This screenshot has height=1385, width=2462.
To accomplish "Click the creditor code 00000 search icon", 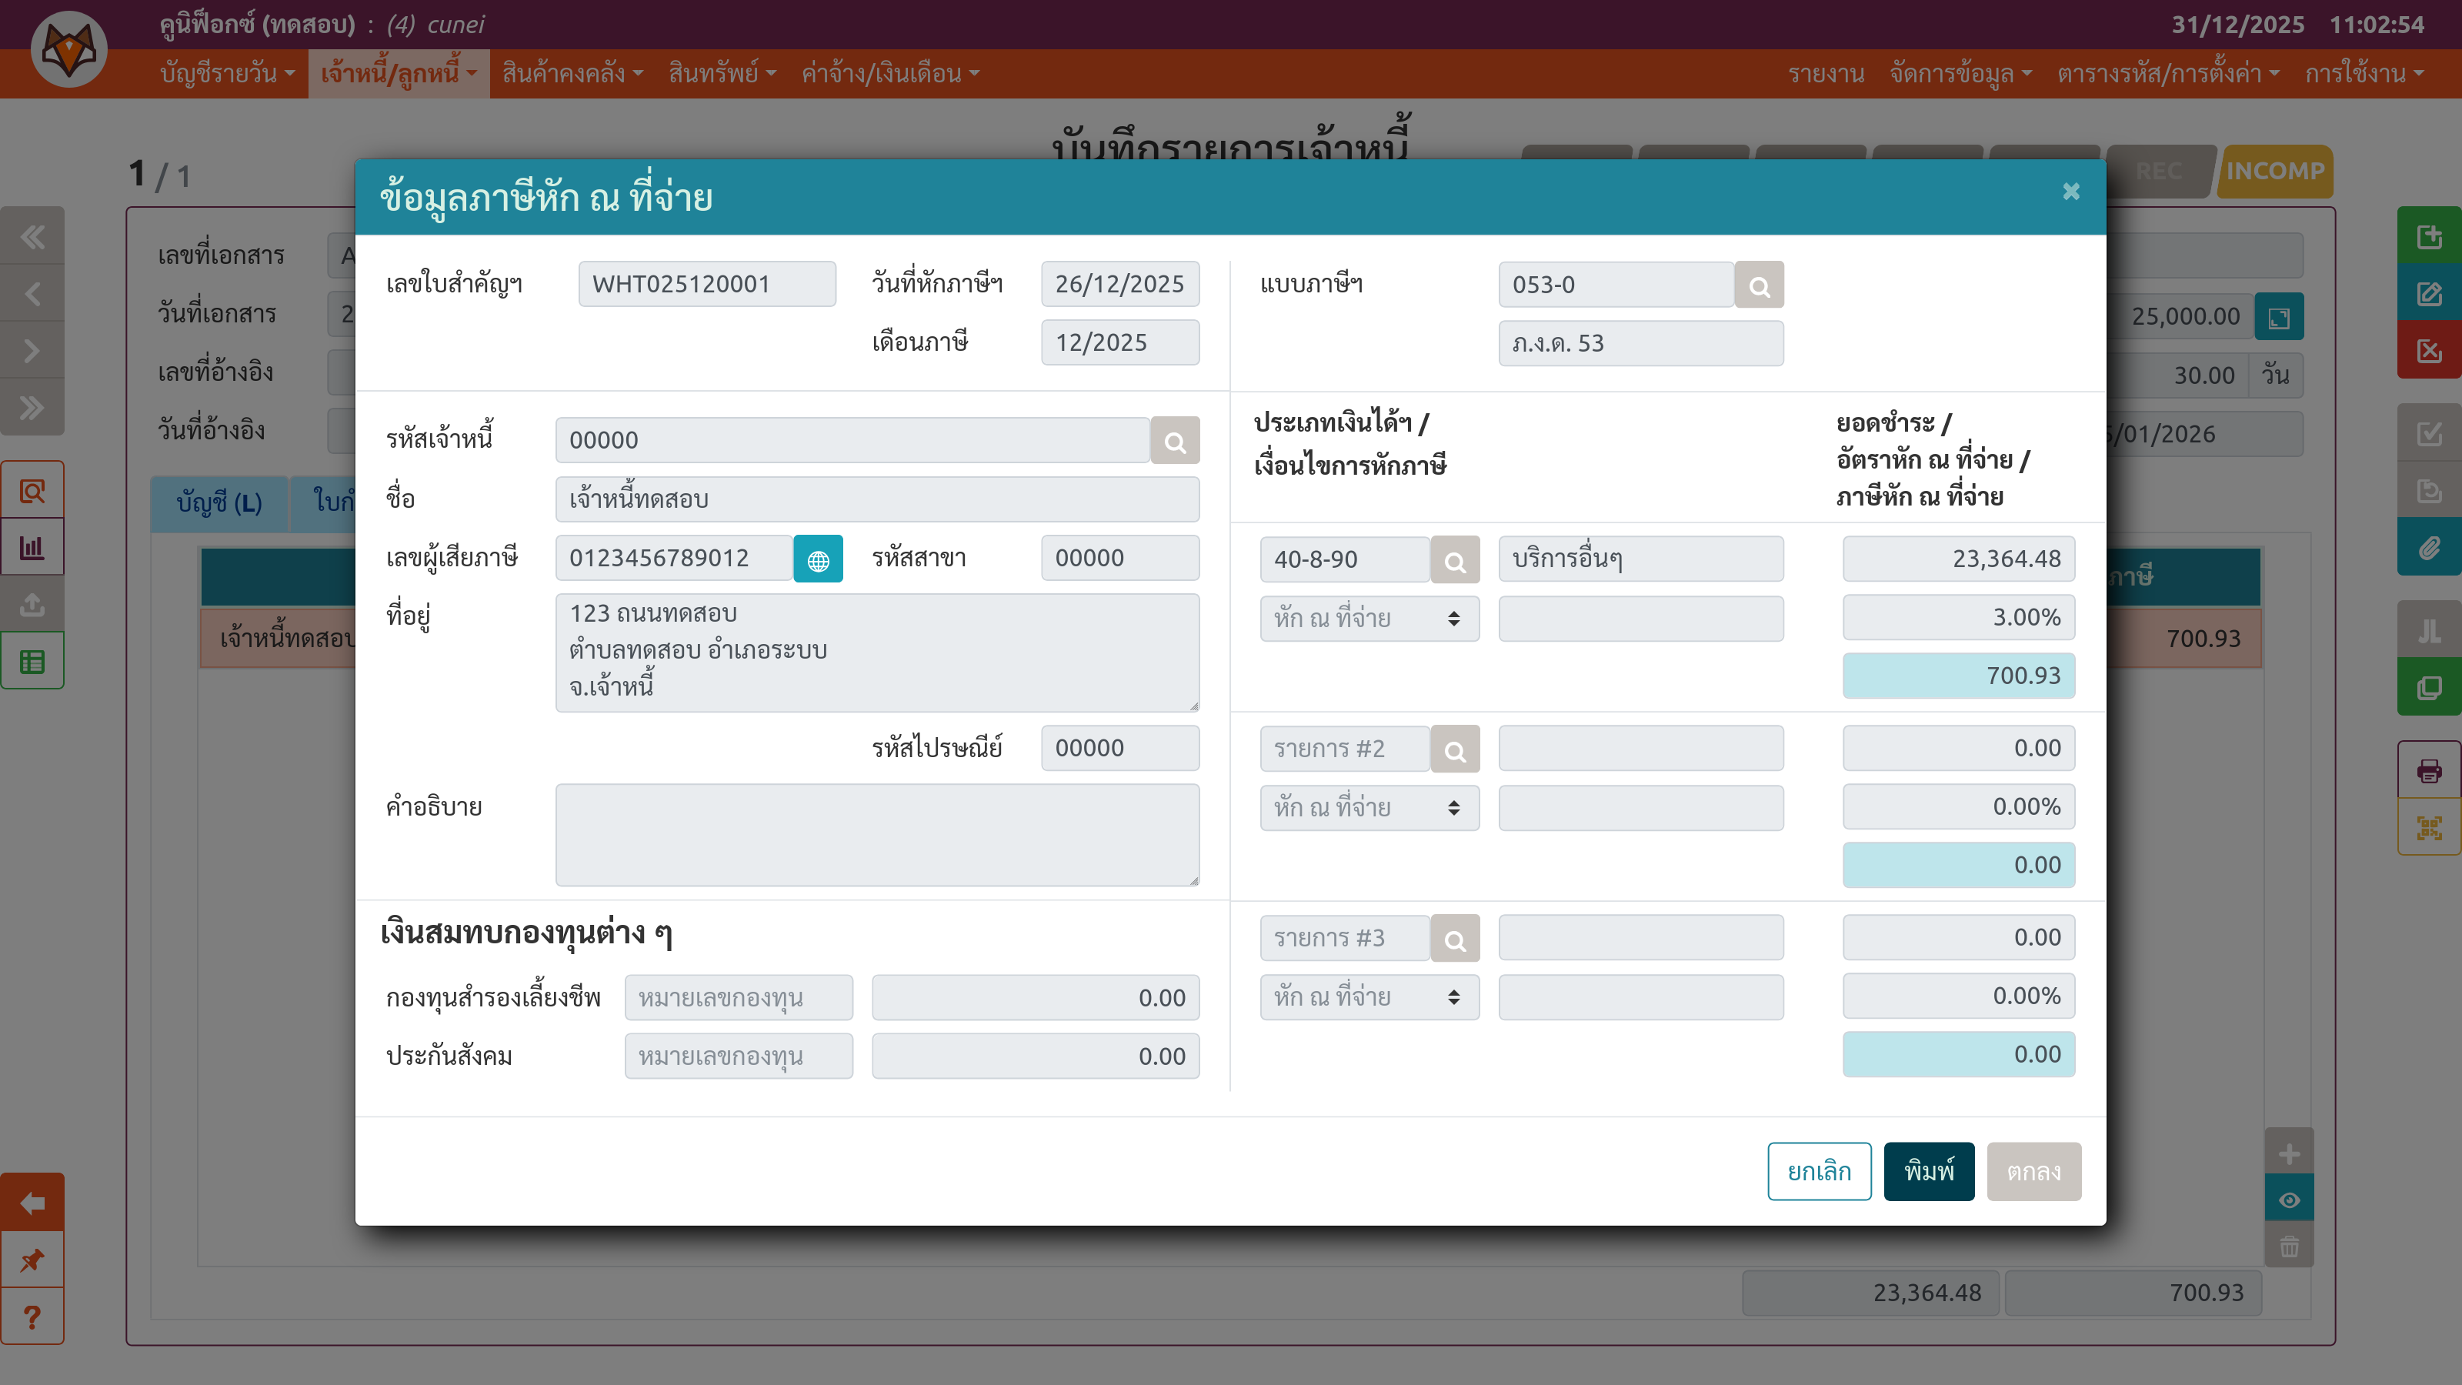I will [1175, 441].
